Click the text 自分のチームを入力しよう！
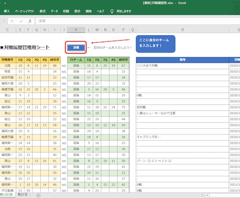Image resolution: width=240 pixels, height=198 pixels. pos(113,47)
